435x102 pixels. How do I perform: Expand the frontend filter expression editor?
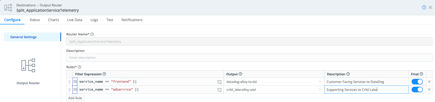point(219,82)
